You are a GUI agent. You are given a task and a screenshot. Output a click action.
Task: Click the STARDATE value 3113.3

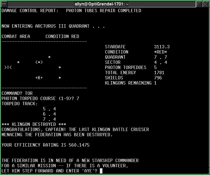tap(162, 47)
